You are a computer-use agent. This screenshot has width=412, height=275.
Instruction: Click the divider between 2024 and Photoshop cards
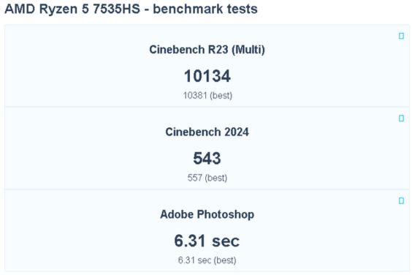point(207,189)
